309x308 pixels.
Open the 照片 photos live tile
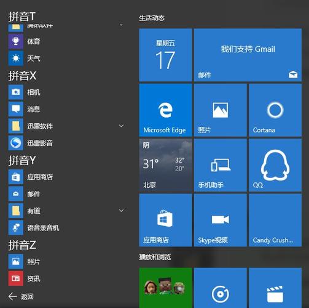221,110
